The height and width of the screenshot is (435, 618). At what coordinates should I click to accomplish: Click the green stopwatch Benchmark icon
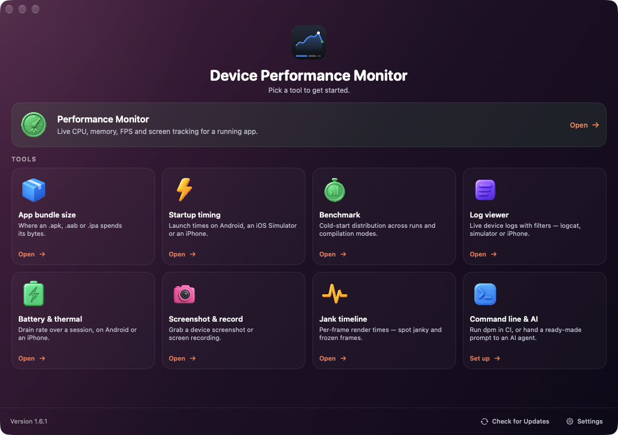(335, 189)
